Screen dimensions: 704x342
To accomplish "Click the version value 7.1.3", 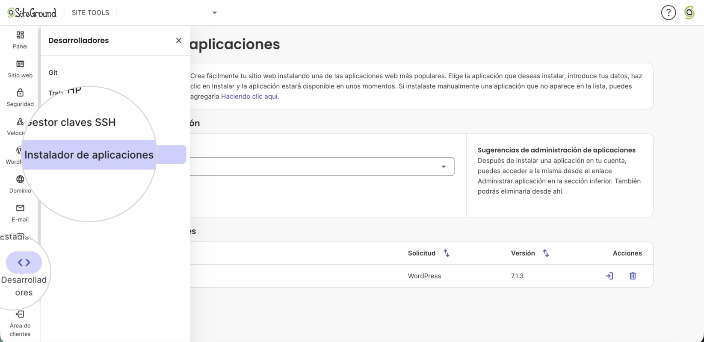I will pos(517,276).
